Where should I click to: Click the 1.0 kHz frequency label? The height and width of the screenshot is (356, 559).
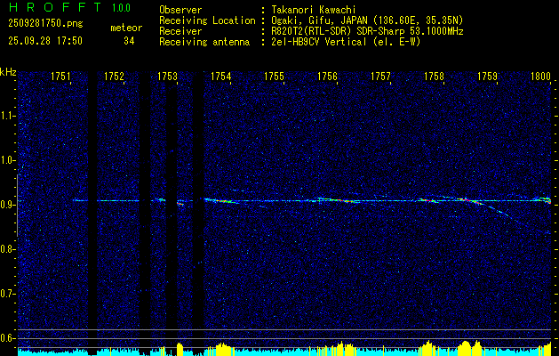tap(7, 161)
